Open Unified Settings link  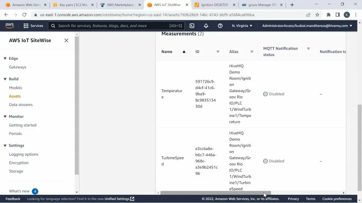(x=119, y=199)
